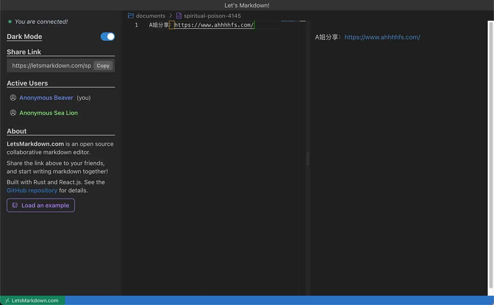The height and width of the screenshot is (305, 494).
Task: Select the spiritual-poison-4145 breadcrumb
Action: click(x=212, y=16)
